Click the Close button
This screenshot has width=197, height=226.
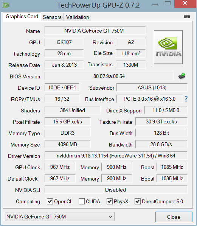tap(174, 217)
